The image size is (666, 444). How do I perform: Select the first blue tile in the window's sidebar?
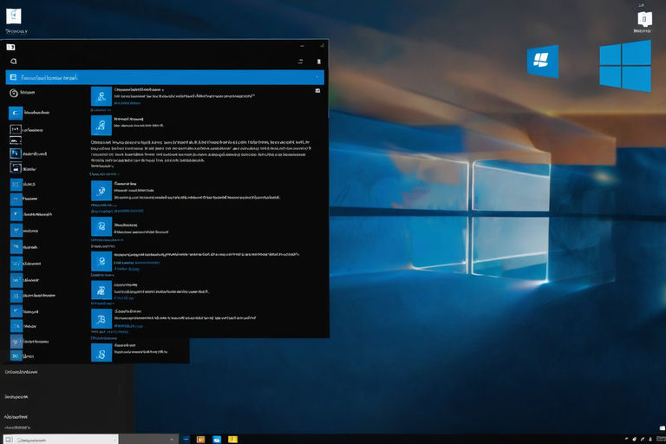point(16,113)
